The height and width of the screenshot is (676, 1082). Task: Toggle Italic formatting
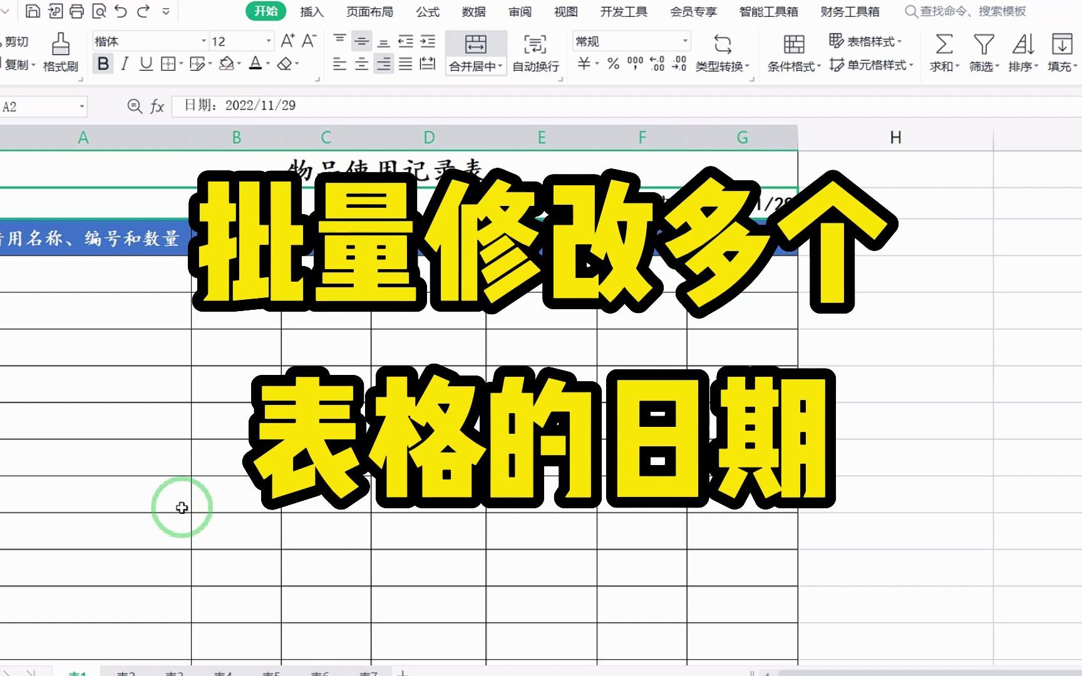(125, 64)
